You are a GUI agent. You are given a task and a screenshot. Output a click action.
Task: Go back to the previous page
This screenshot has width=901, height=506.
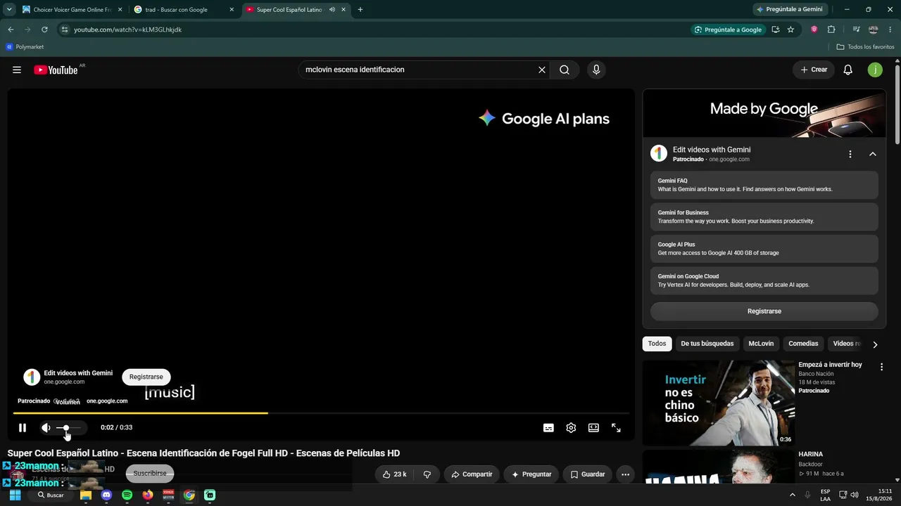11,30
